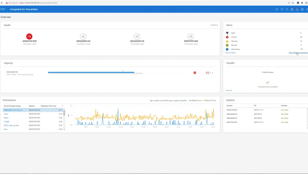Open the alerts bell icon in header
The image size is (308, 174).
point(297,9)
